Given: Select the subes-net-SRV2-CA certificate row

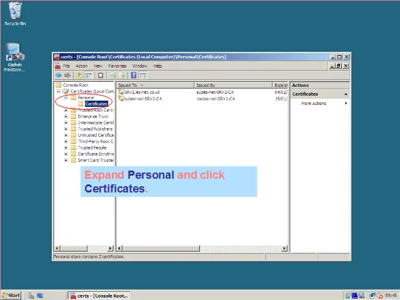Looking at the screenshot, I should pyautogui.click(x=142, y=98).
